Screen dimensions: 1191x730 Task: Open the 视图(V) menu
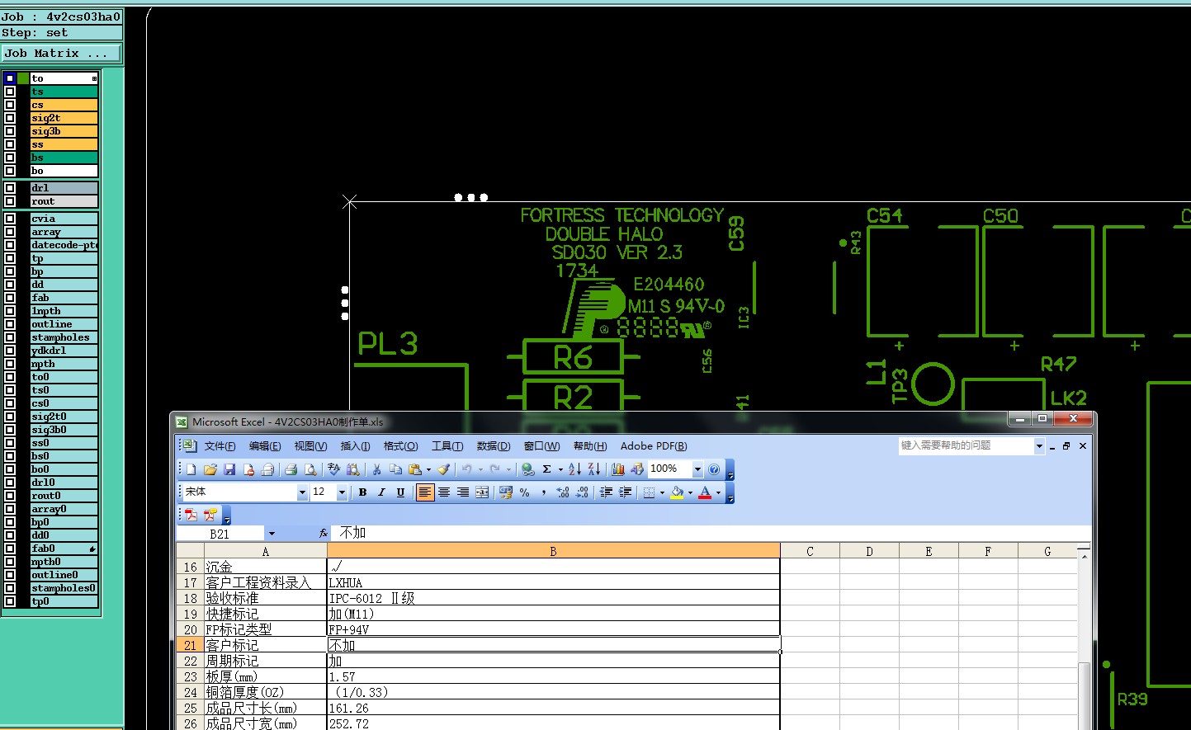click(310, 446)
